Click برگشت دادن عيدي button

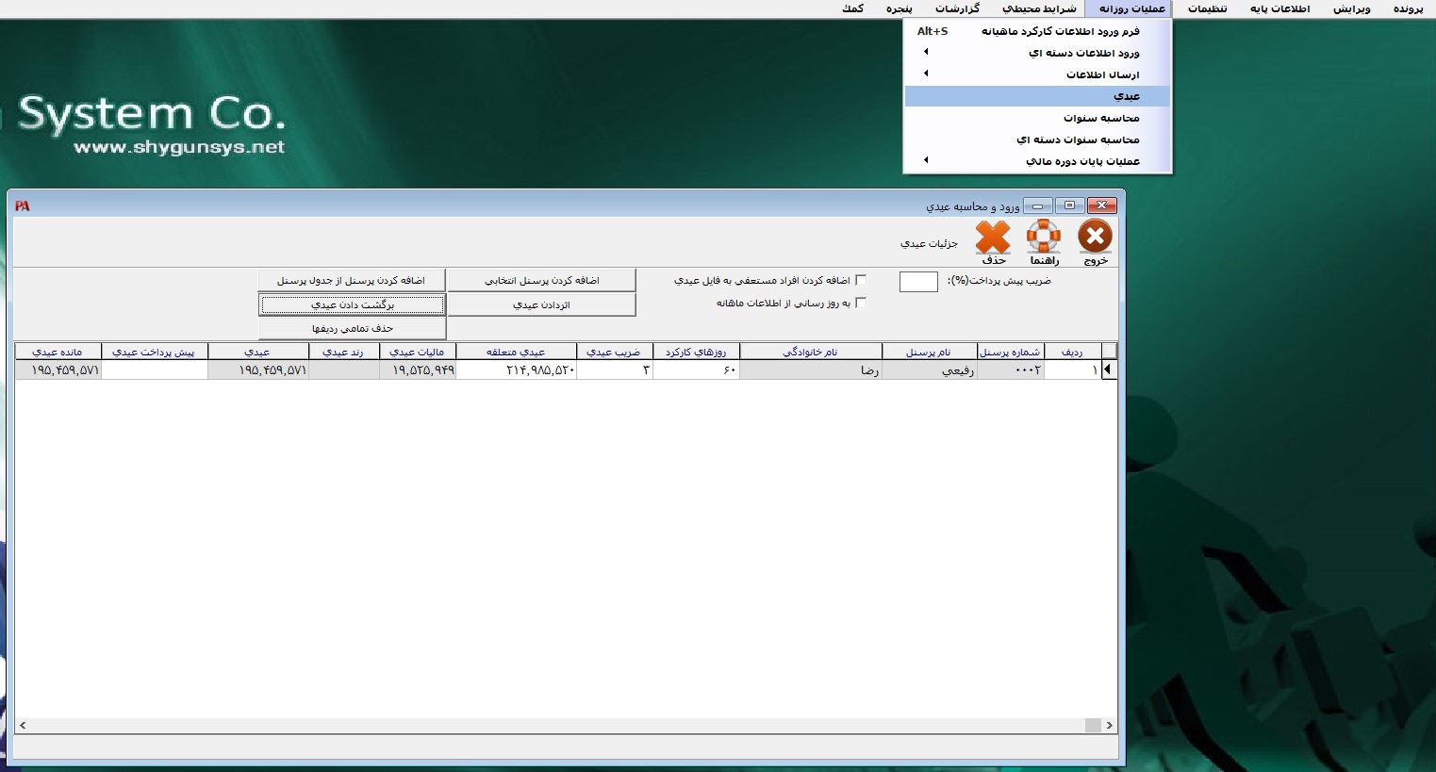(352, 304)
